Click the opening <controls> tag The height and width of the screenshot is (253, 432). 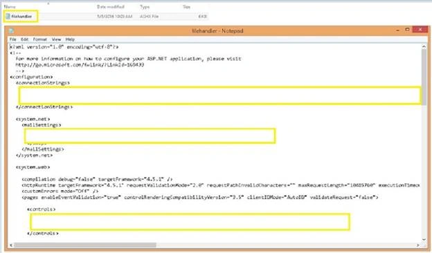tap(42, 209)
